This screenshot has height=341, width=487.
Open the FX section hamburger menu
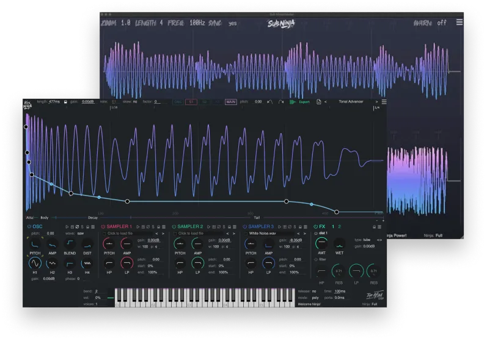pyautogui.click(x=379, y=227)
